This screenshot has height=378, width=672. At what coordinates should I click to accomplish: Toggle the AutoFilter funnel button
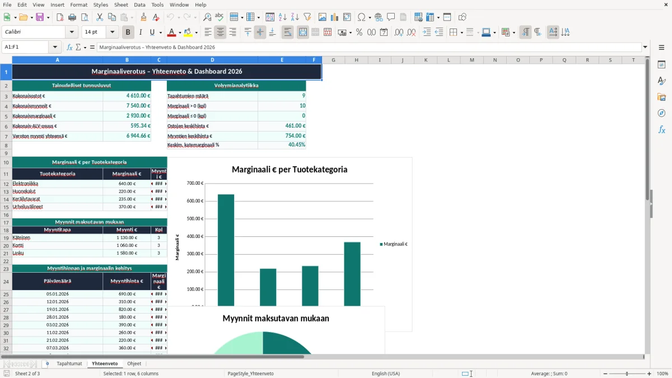coord(307,17)
